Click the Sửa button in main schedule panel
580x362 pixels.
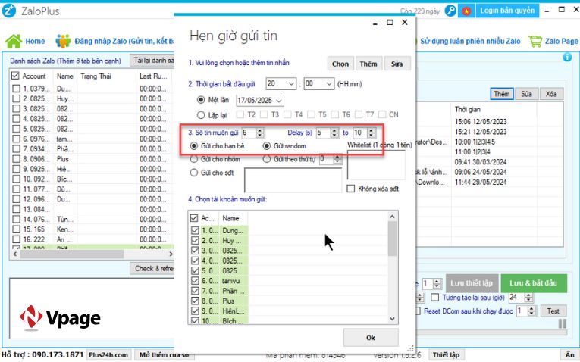coord(526,94)
